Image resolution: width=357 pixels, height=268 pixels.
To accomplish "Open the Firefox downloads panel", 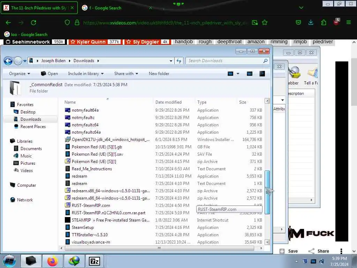I will 311,23.
